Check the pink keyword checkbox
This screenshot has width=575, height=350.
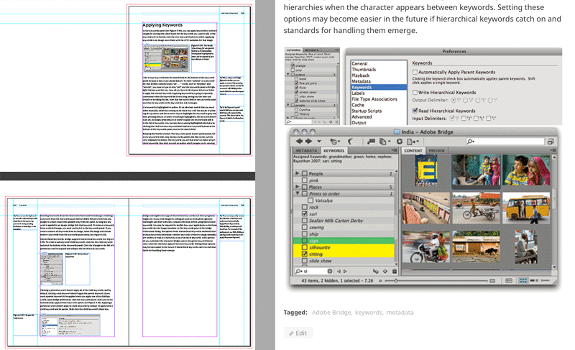(x=304, y=180)
